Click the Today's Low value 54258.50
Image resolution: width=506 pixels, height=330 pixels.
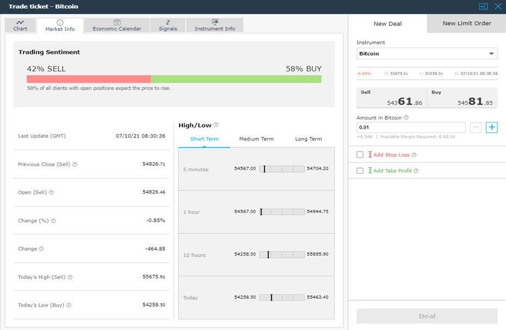point(153,305)
